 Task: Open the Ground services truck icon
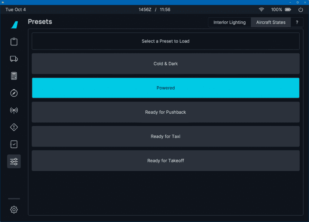tap(14, 59)
